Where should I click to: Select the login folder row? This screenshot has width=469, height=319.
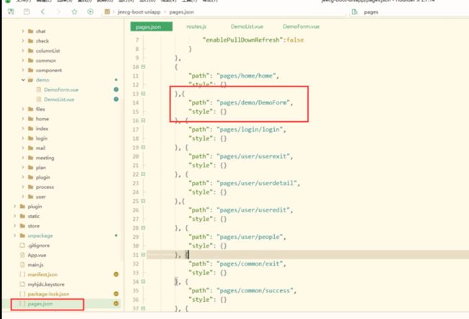[63, 139]
